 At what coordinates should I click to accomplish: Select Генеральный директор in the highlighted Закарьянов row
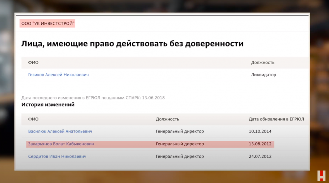180,144
